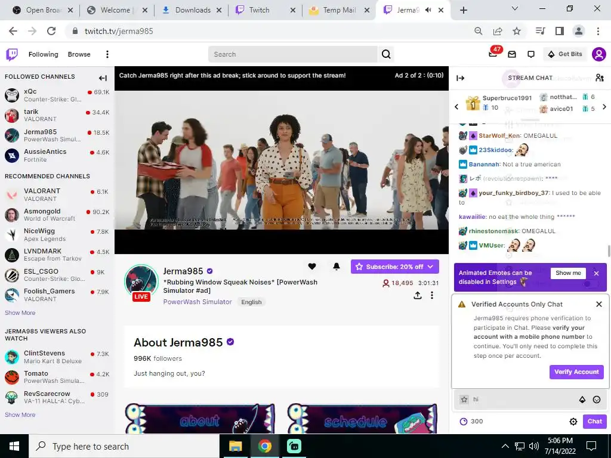
Task: Open a new browser tab
Action: (x=463, y=10)
